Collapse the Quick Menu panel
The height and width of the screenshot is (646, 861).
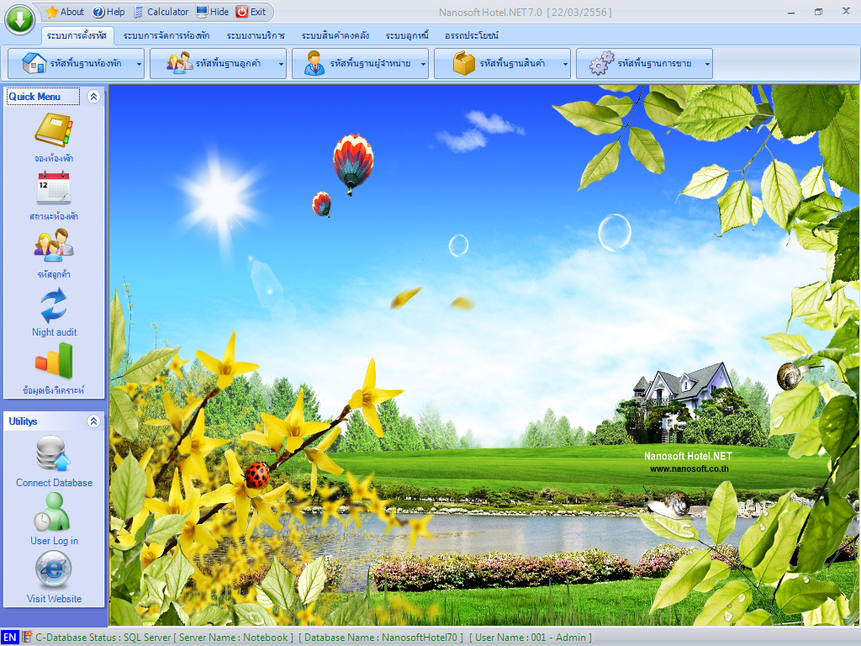pos(94,97)
